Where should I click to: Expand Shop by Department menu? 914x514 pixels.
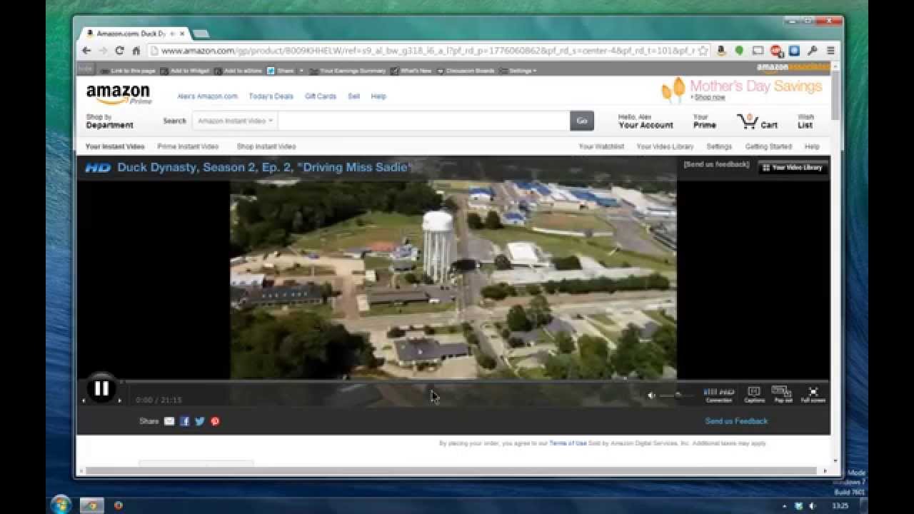click(x=109, y=121)
